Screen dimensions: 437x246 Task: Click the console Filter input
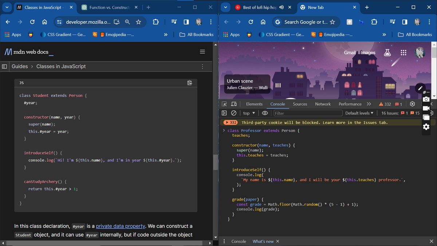[308, 113]
